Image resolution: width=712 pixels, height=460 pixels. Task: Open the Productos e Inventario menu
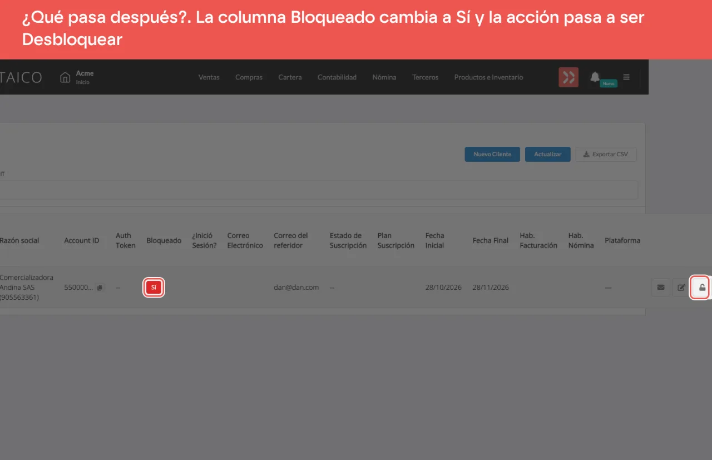(x=489, y=77)
